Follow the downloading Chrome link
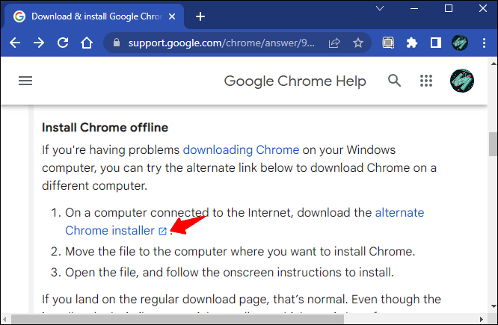Viewport: 498px width, 325px height. pyautogui.click(x=241, y=150)
